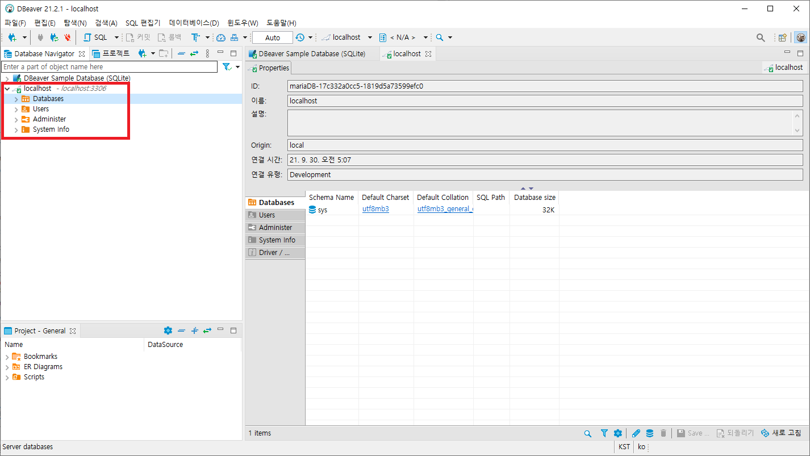Collapse the localhost connection node
This screenshot has height=456, width=810.
(7, 89)
